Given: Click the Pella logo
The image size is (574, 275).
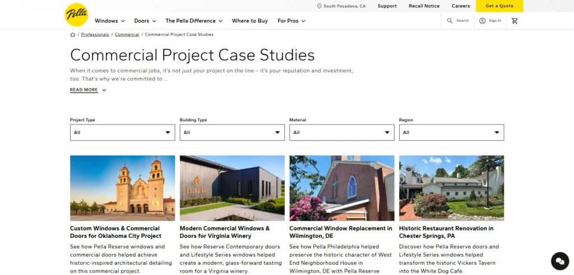Looking at the screenshot, I should tap(76, 15).
